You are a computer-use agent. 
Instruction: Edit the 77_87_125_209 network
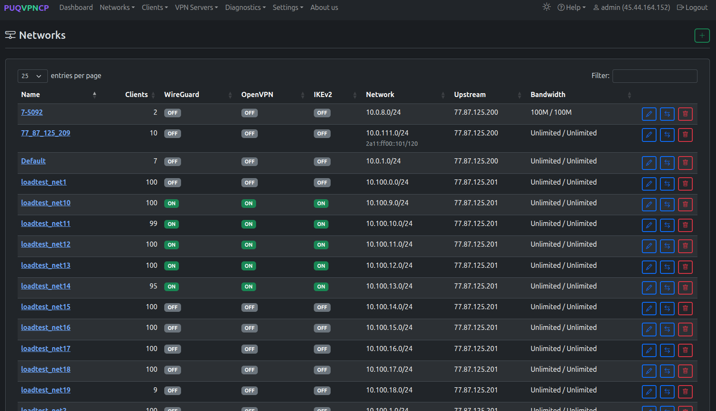pyautogui.click(x=649, y=135)
